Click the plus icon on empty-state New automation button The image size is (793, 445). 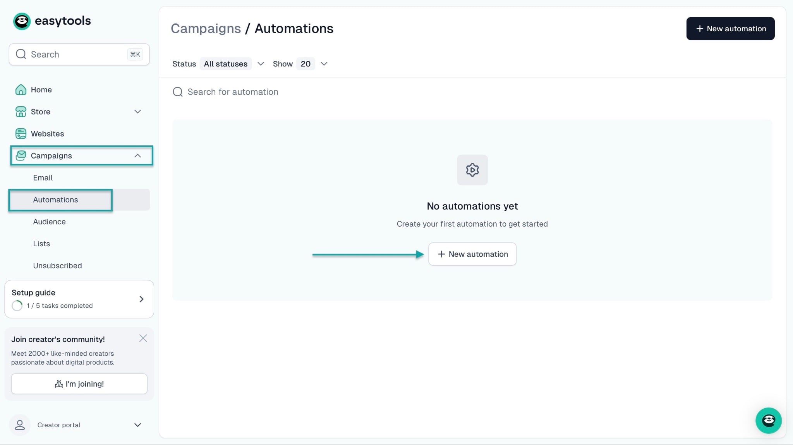click(441, 254)
